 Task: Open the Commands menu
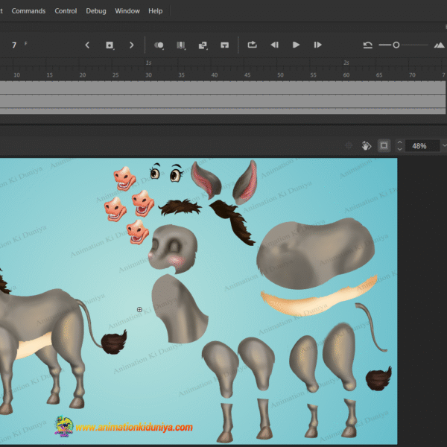(28, 11)
